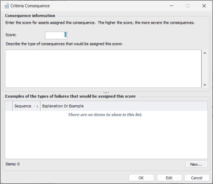Click the Edit button
Viewport: 213px width, 184px height.
pyautogui.click(x=169, y=178)
